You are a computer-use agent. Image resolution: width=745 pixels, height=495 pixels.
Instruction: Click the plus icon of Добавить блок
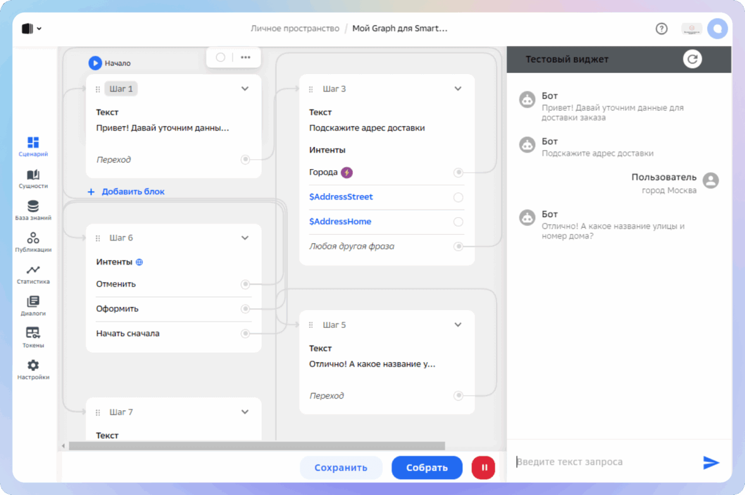click(91, 192)
